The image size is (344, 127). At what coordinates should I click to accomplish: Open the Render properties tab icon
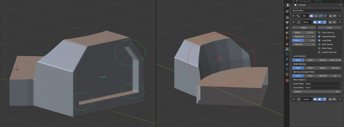click(x=287, y=17)
